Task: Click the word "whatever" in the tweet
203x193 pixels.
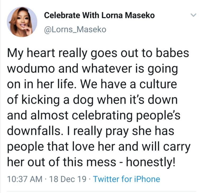Action: click(107, 68)
